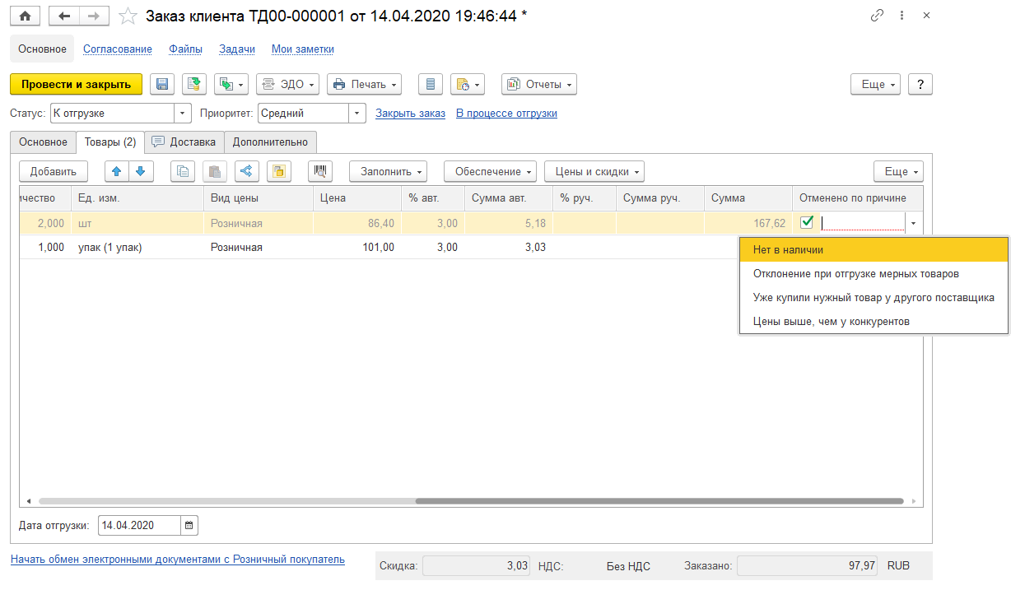1011x590 pixels.
Task: Open the top Еще menu near help
Action: pyautogui.click(x=876, y=84)
